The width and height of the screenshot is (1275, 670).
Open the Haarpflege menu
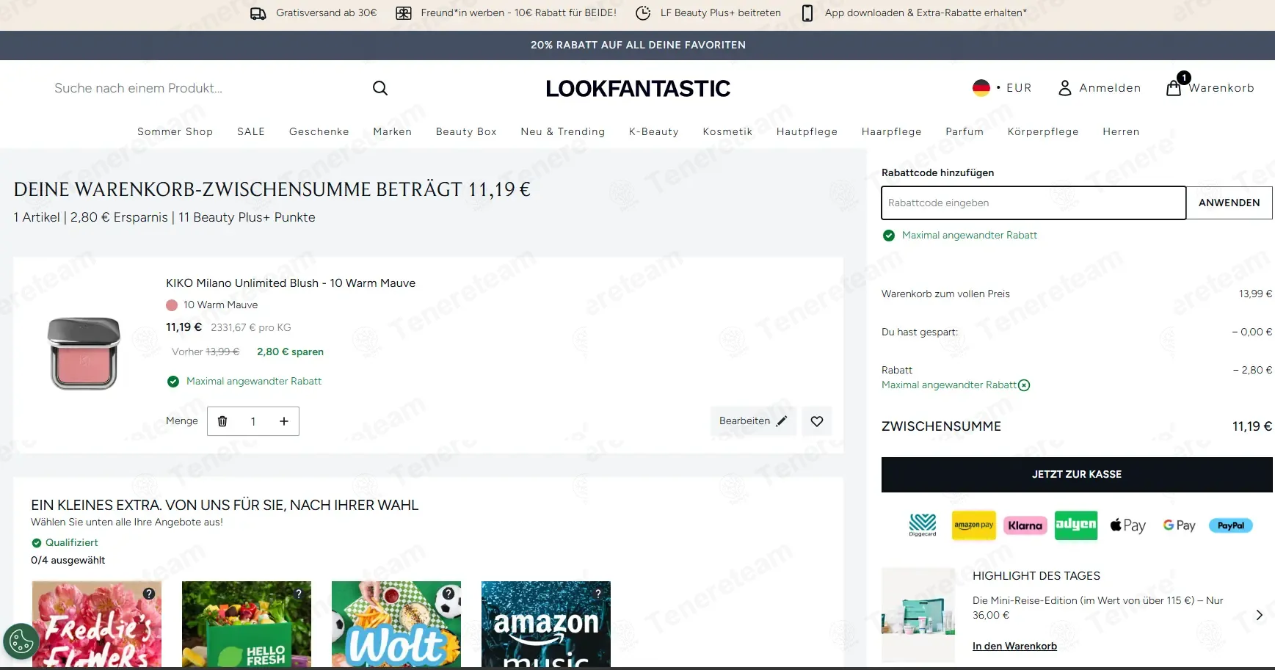click(891, 131)
